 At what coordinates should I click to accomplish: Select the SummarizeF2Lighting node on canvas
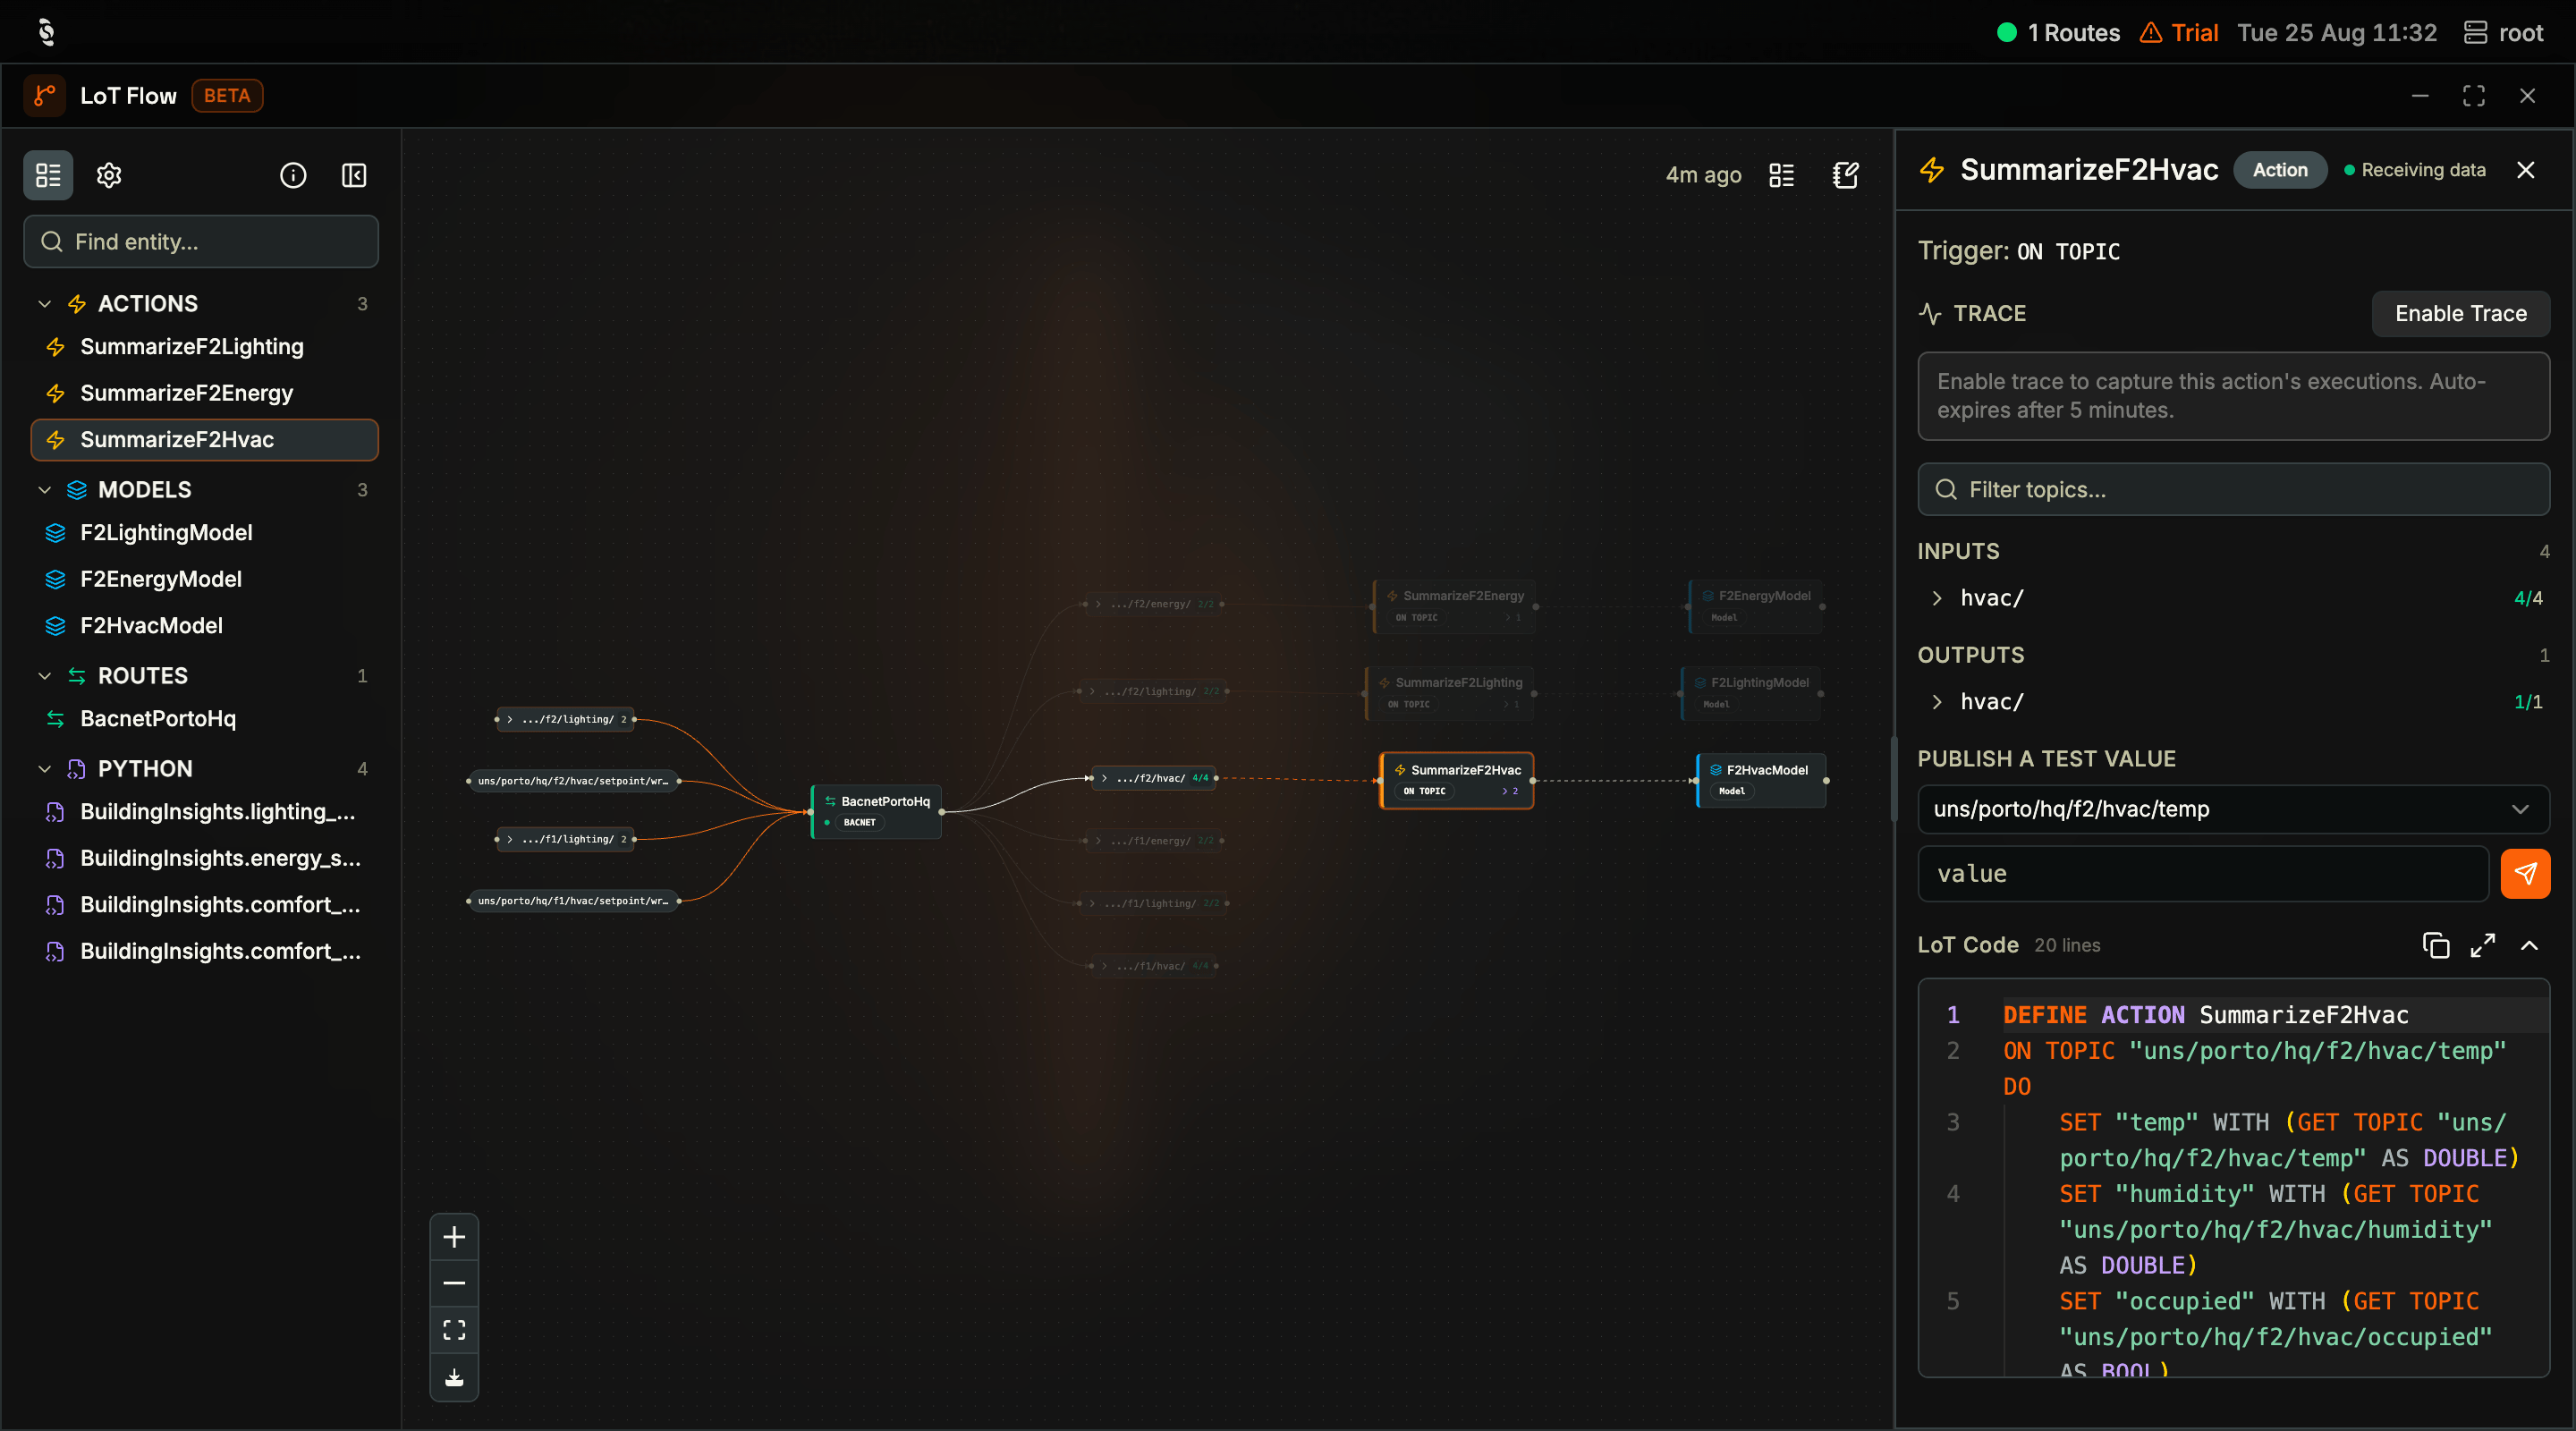[1449, 693]
